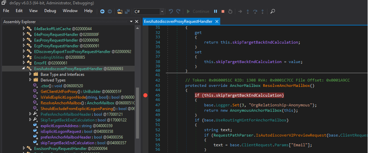Expand the EDiscoveryExportToolProxyRequestHandler node
Viewport: 368px width, 153px height.
pos(24,51)
